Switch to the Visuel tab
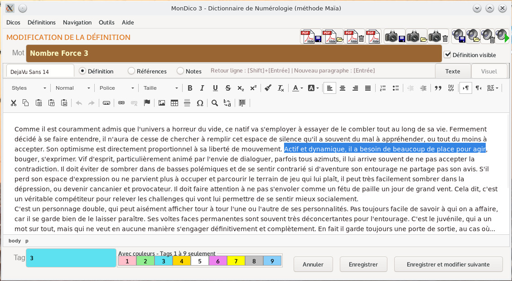512x281 pixels. coord(489,71)
